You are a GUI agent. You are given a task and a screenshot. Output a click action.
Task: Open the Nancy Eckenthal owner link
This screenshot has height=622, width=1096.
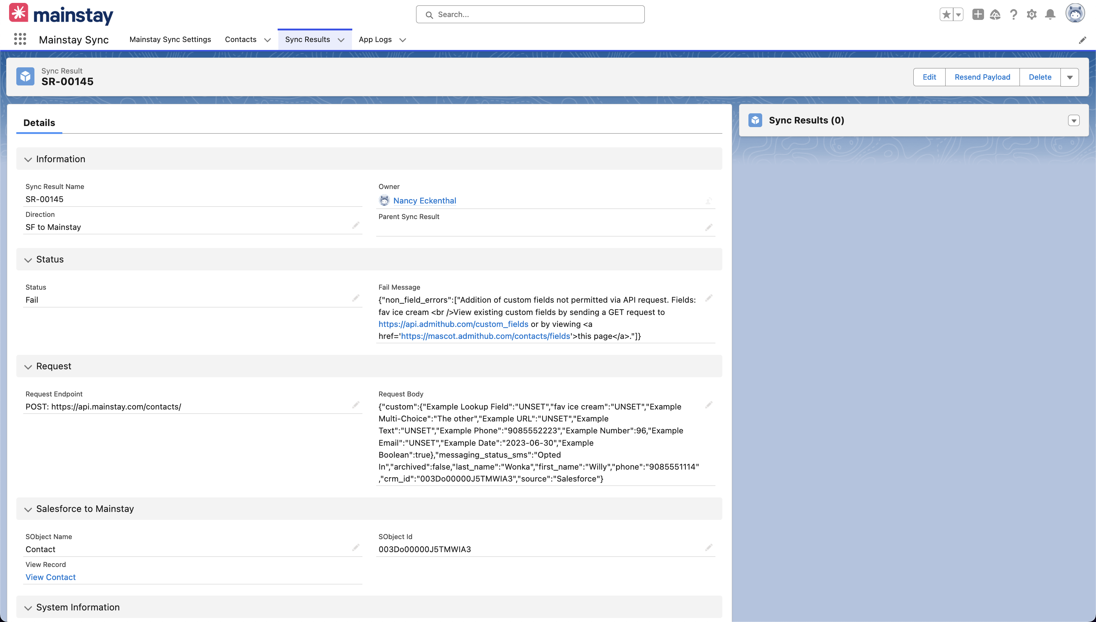[x=425, y=200]
